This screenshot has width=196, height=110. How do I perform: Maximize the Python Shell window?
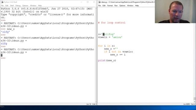[88, 2]
